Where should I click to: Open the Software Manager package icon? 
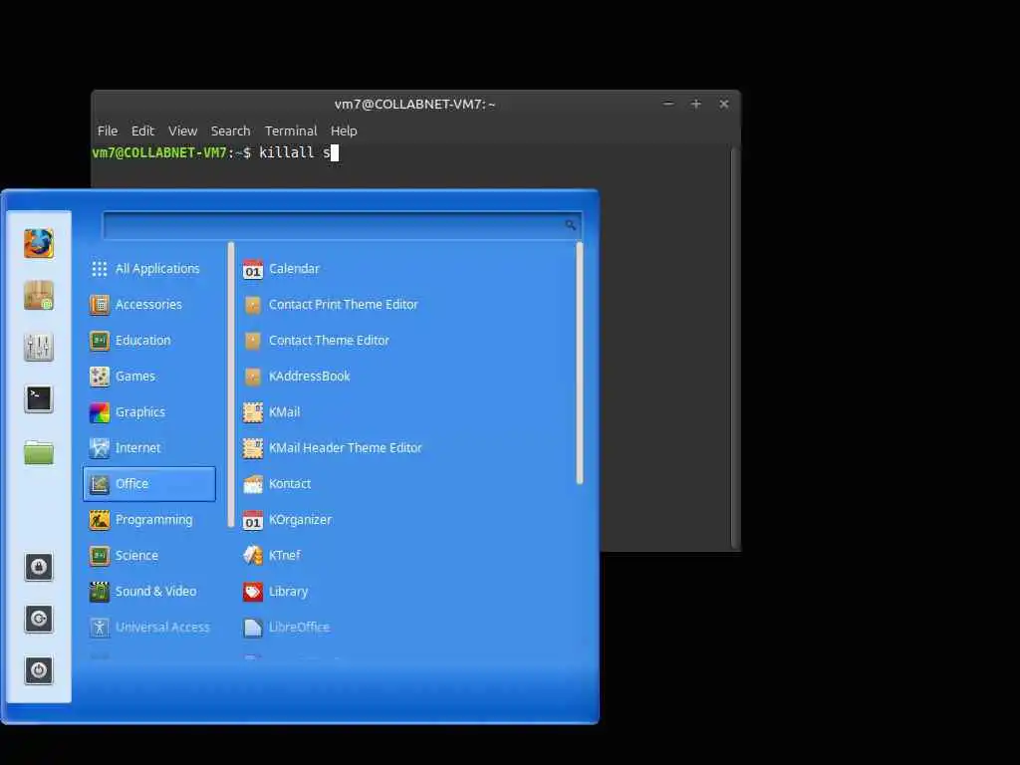click(x=39, y=295)
